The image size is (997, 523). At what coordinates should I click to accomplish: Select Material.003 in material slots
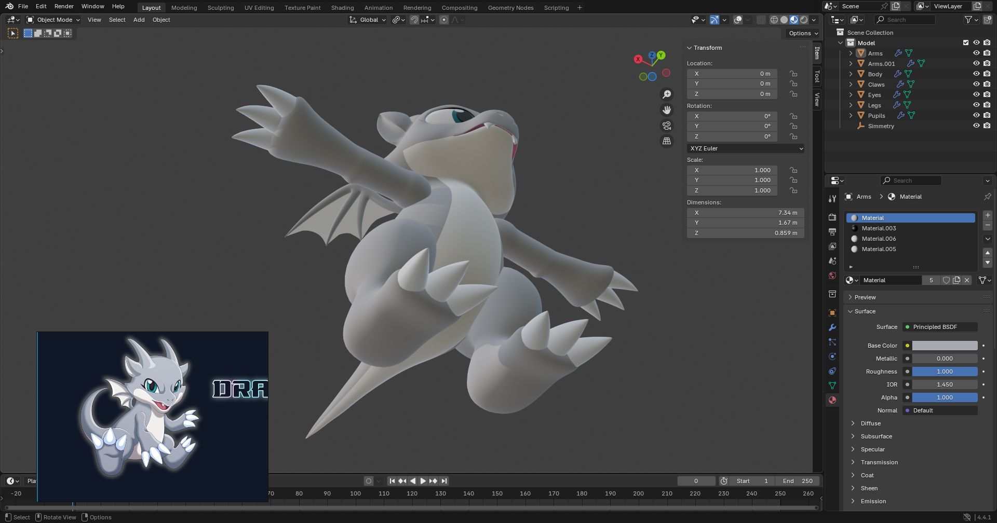click(911, 228)
